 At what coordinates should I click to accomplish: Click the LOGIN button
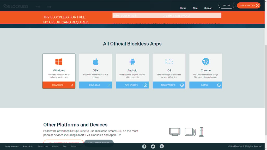coord(226,5)
